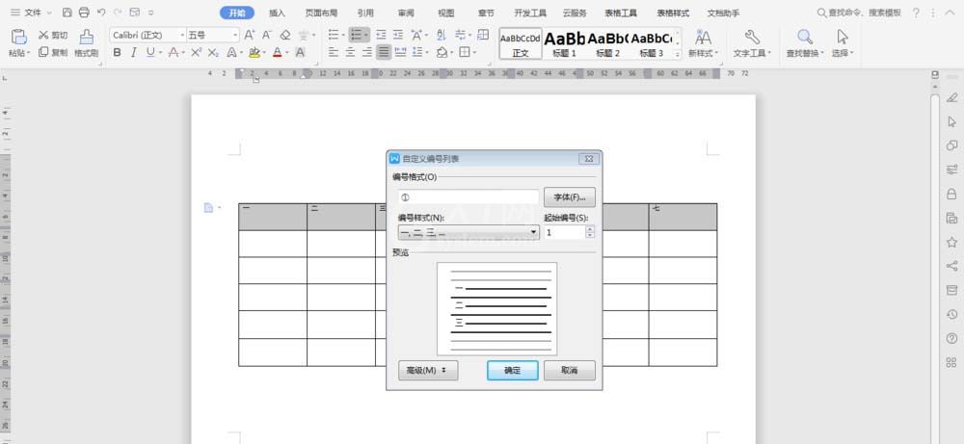Toggle Italic formatting
964x444 pixels.
(x=133, y=53)
